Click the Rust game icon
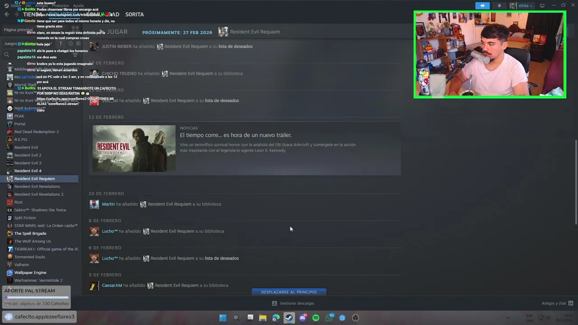This screenshot has height=325, width=578. click(10, 202)
